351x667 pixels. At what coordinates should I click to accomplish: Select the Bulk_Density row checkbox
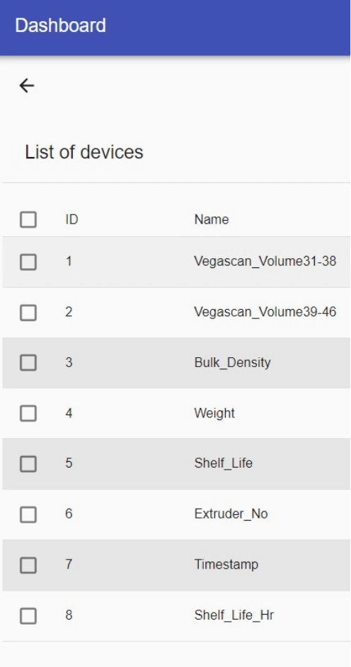click(28, 363)
